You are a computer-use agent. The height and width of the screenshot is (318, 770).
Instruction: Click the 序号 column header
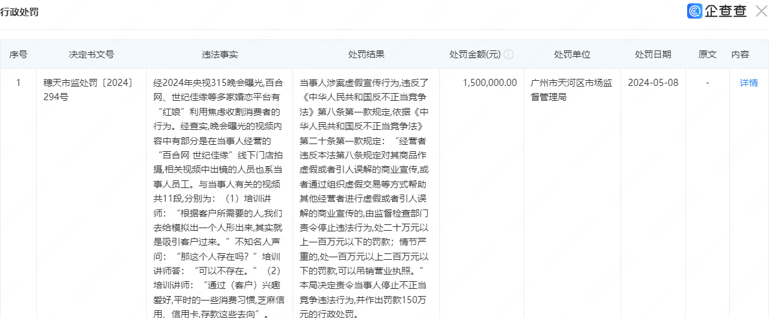[18, 54]
